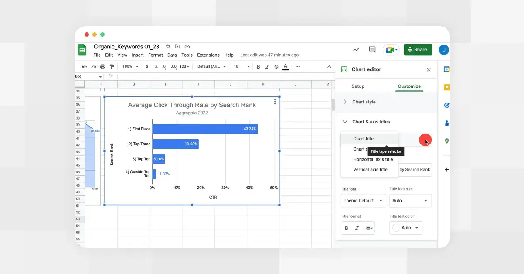Open the chart's three-dot options menu

pyautogui.click(x=275, y=101)
